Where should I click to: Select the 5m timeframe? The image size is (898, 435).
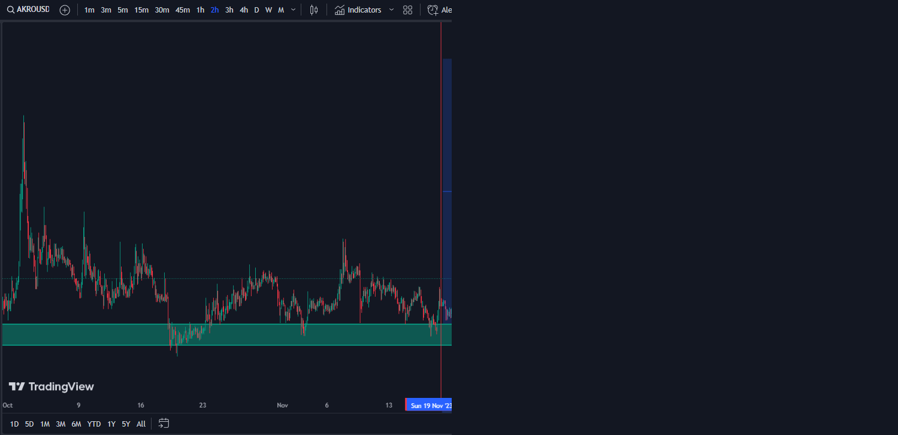[123, 10]
